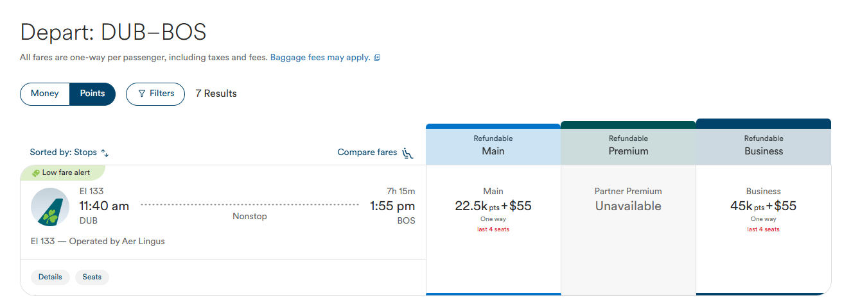This screenshot has width=851, height=305.
Task: Select the Points fare toggle
Action: pos(92,94)
